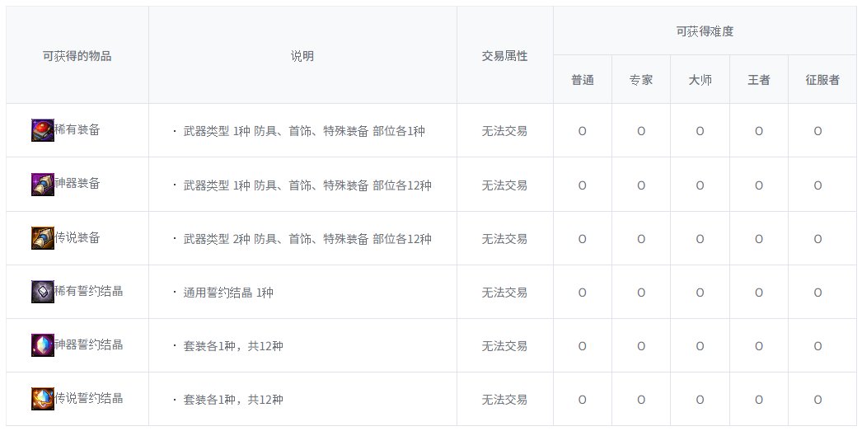
Task: Select the 普通 difficulty header
Action: coord(583,81)
